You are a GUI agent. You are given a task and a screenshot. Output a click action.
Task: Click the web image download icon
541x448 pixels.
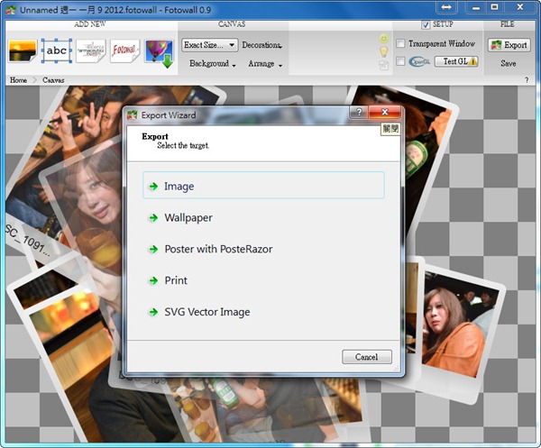158,52
